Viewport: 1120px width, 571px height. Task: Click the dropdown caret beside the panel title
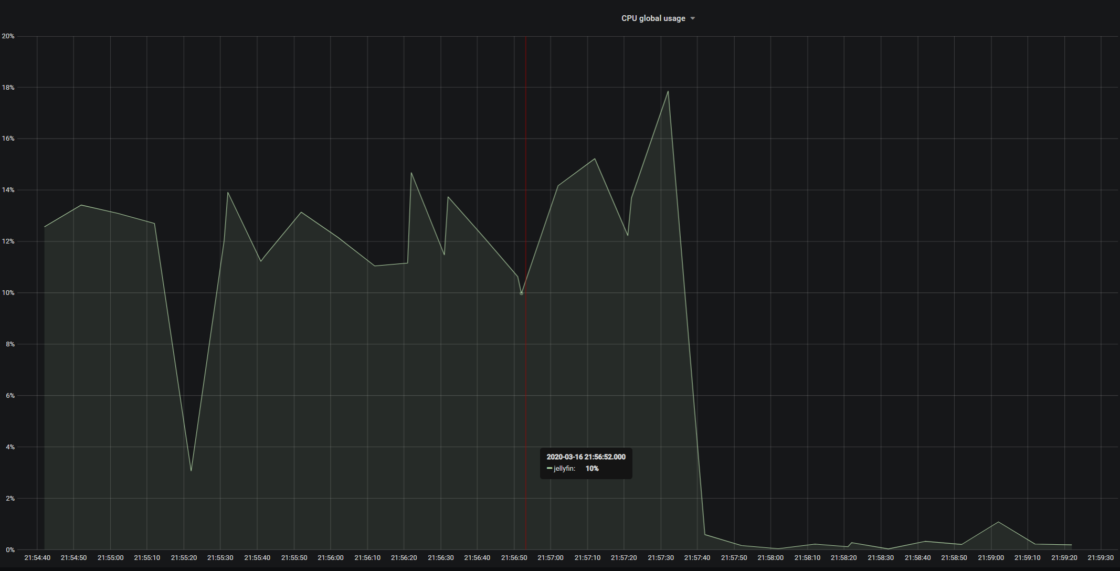pos(693,18)
